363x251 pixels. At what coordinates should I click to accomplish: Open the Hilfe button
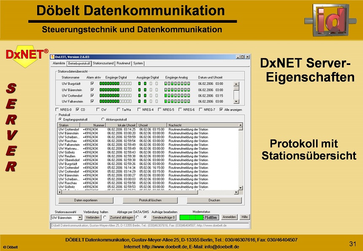tap(244, 217)
